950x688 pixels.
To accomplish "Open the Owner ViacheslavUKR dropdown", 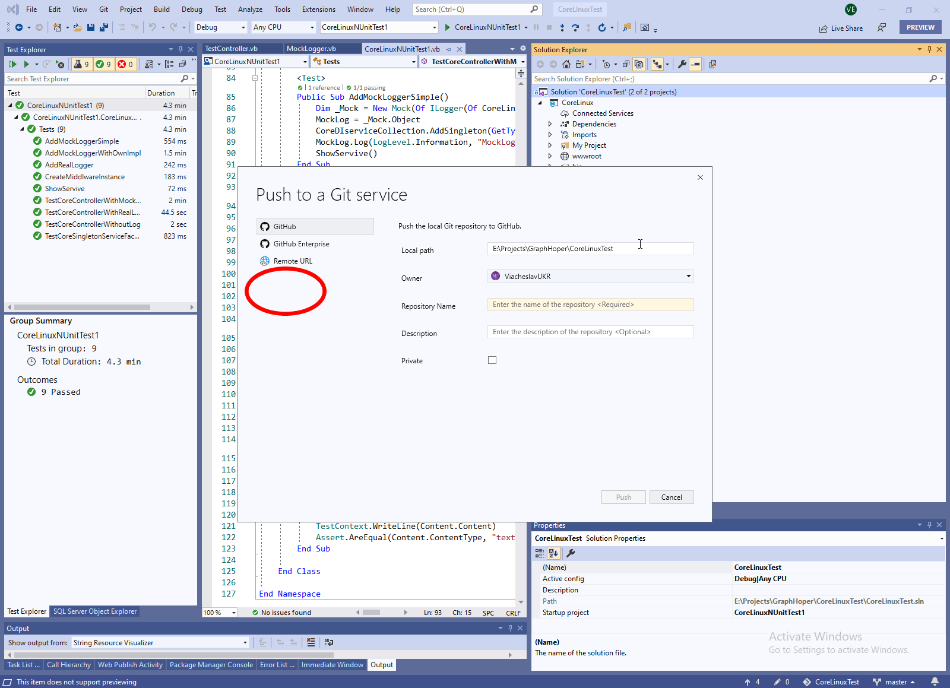I will [x=590, y=277].
